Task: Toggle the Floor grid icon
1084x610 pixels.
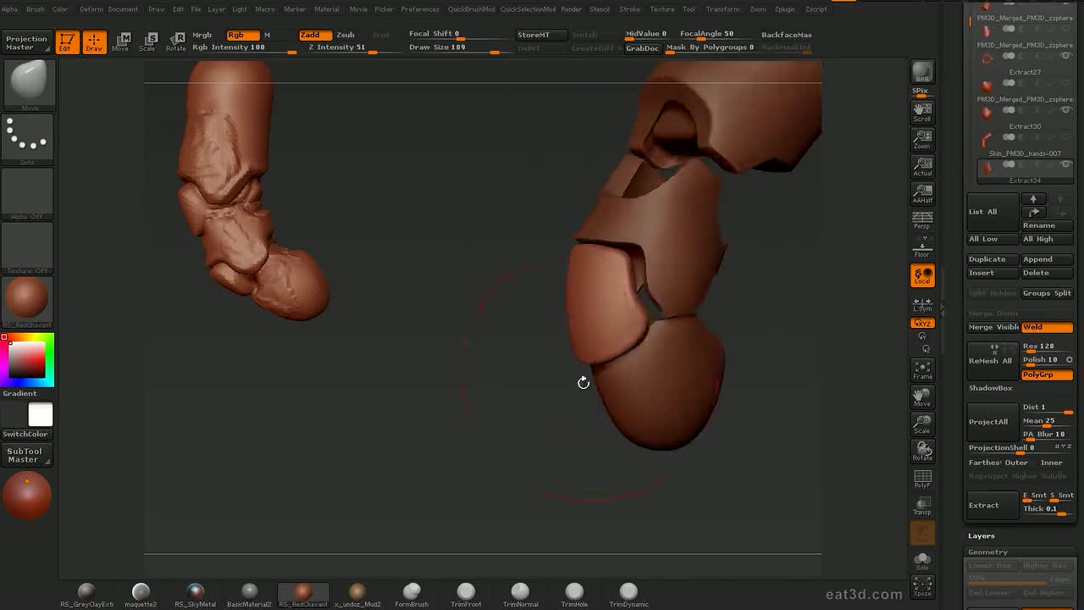Action: [922, 248]
